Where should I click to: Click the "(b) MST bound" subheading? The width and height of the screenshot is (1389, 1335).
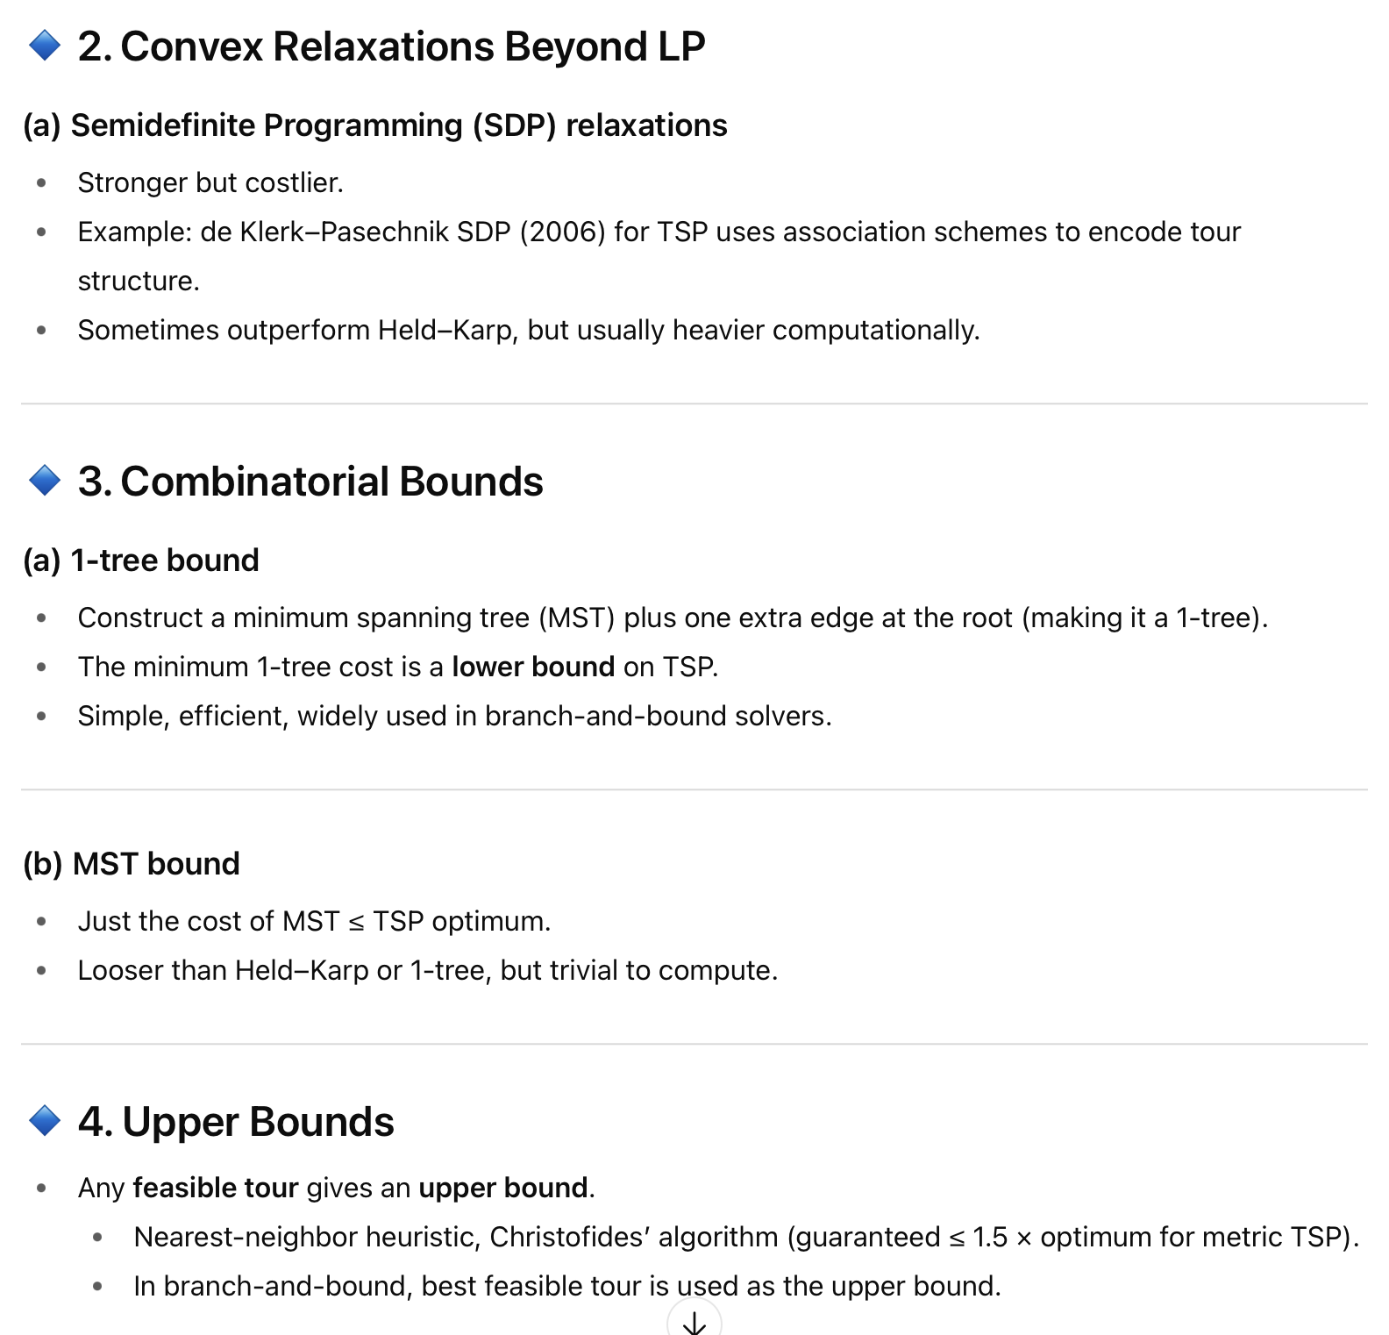tap(132, 864)
